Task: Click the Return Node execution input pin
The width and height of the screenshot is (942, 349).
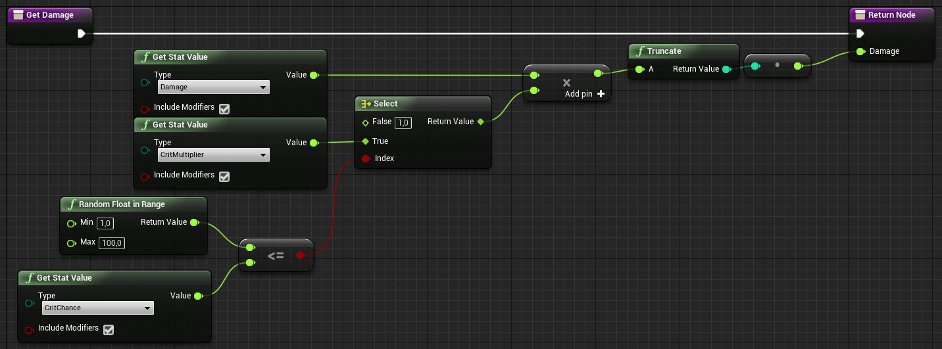Action: [x=860, y=34]
